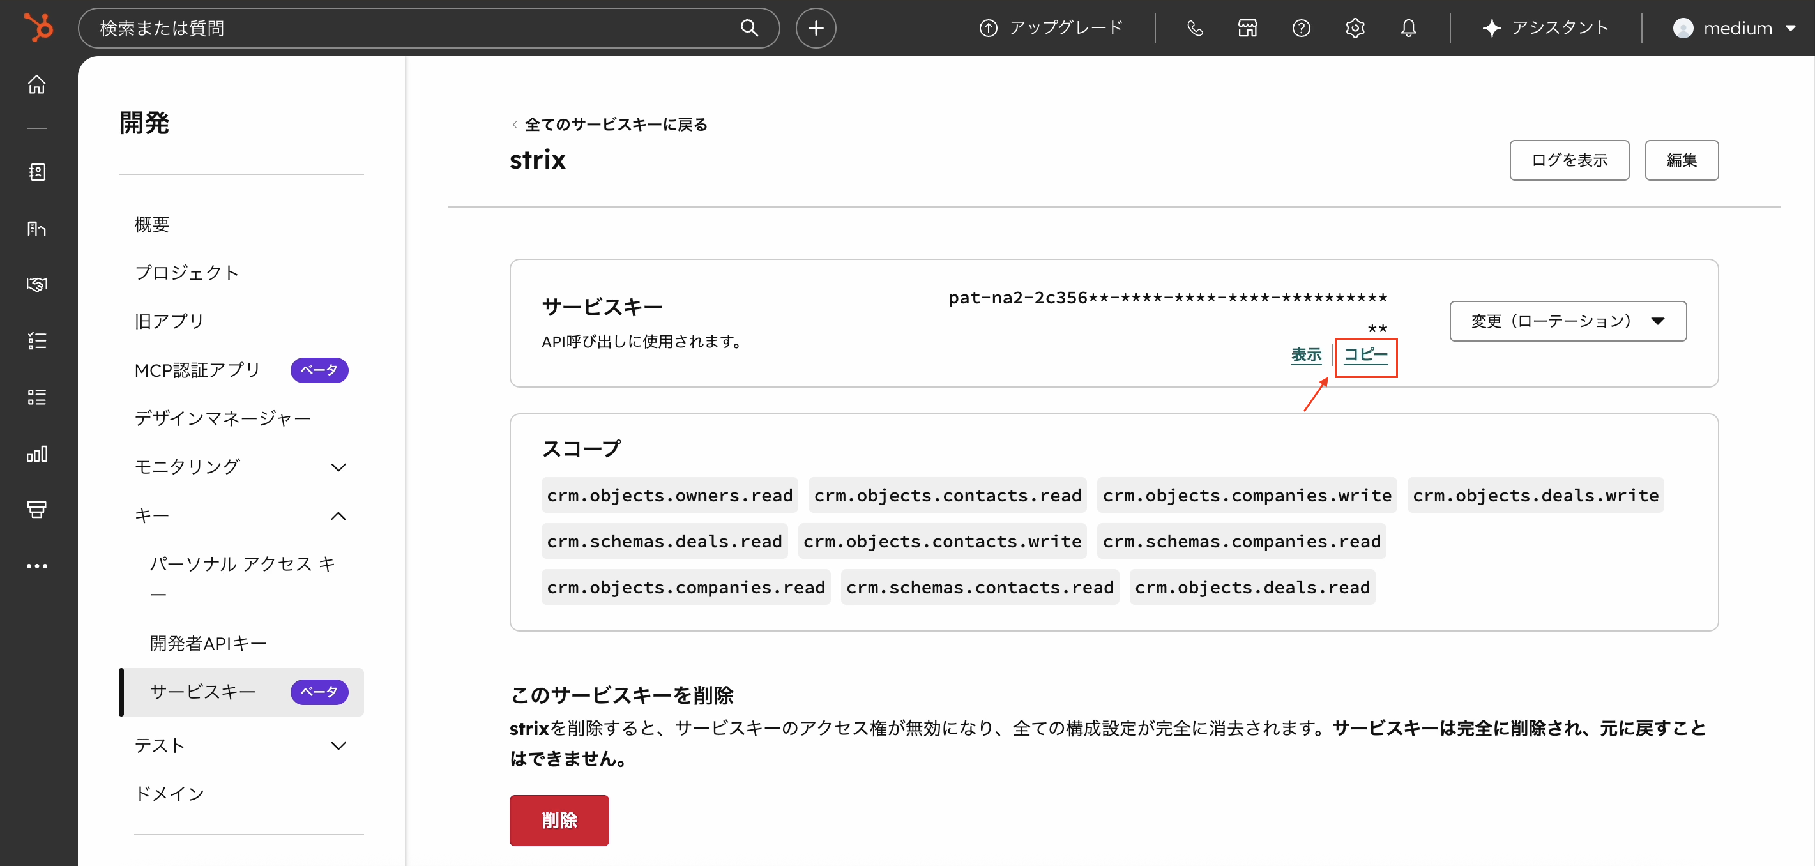Click crm.objects.companies.read scope tag

(685, 586)
